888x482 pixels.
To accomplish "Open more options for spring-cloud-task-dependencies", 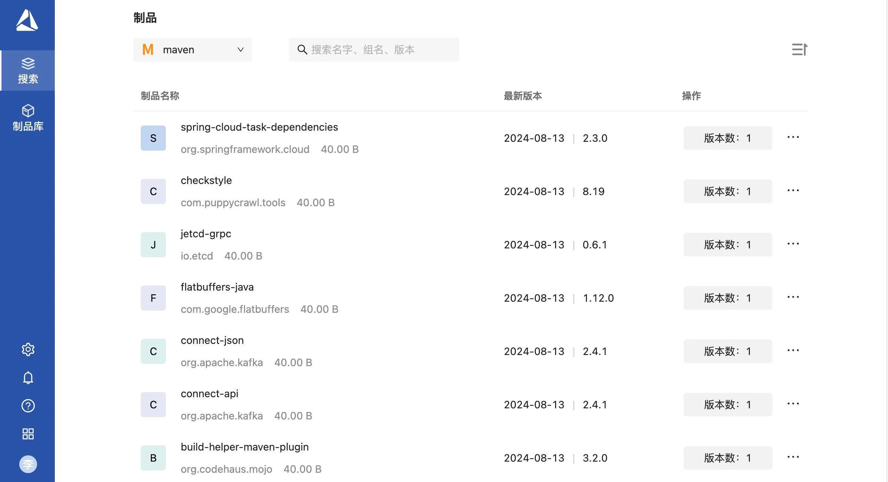I will click(793, 137).
